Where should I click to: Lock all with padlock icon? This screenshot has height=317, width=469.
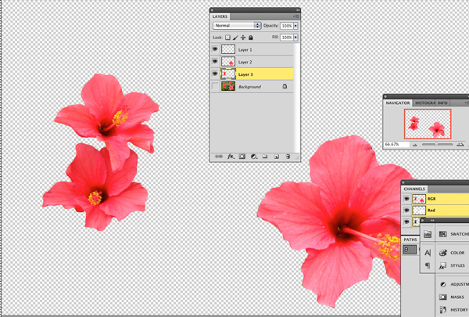coord(251,38)
